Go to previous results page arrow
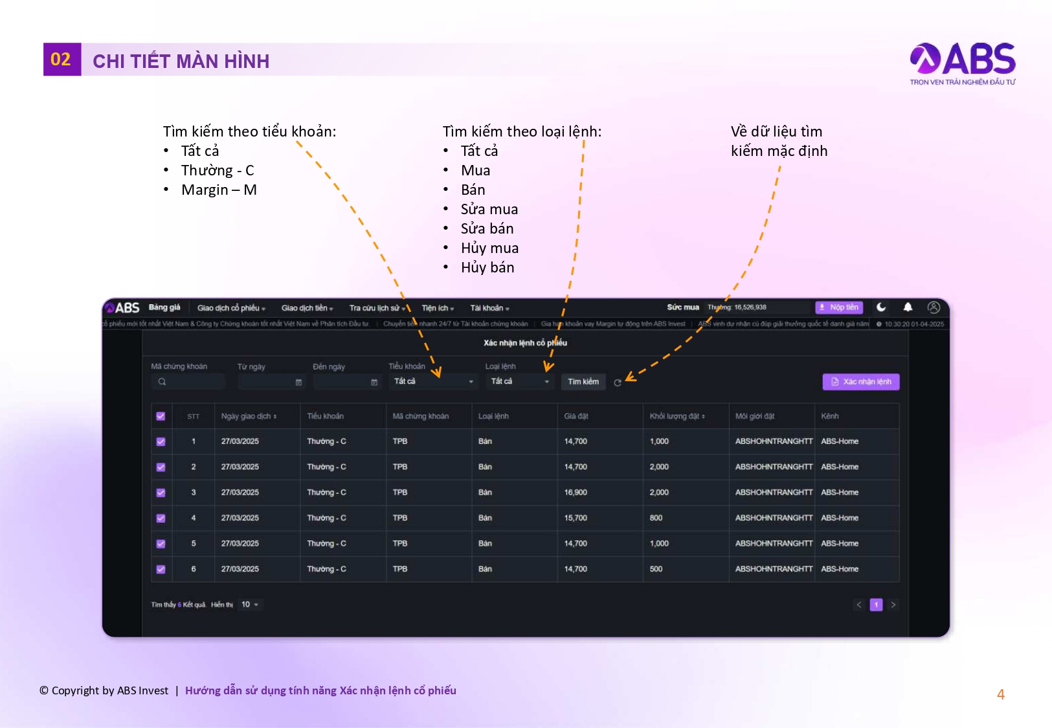This screenshot has width=1052, height=728. pyautogui.click(x=859, y=605)
